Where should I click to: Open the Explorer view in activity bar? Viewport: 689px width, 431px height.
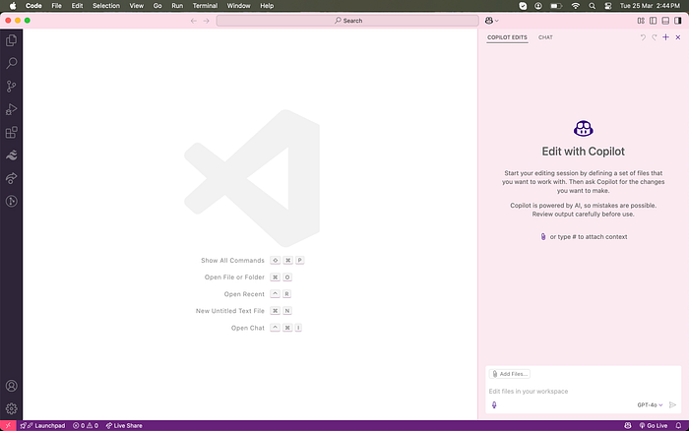tap(12, 40)
